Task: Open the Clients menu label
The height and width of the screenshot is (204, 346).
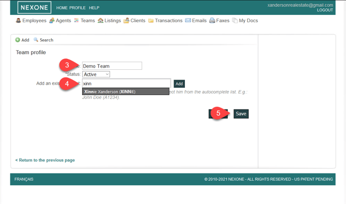Action: pos(138,21)
